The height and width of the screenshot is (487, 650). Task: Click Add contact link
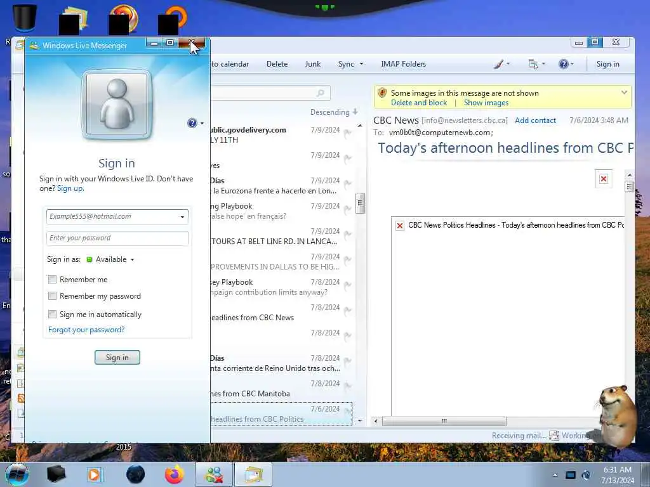(535, 120)
